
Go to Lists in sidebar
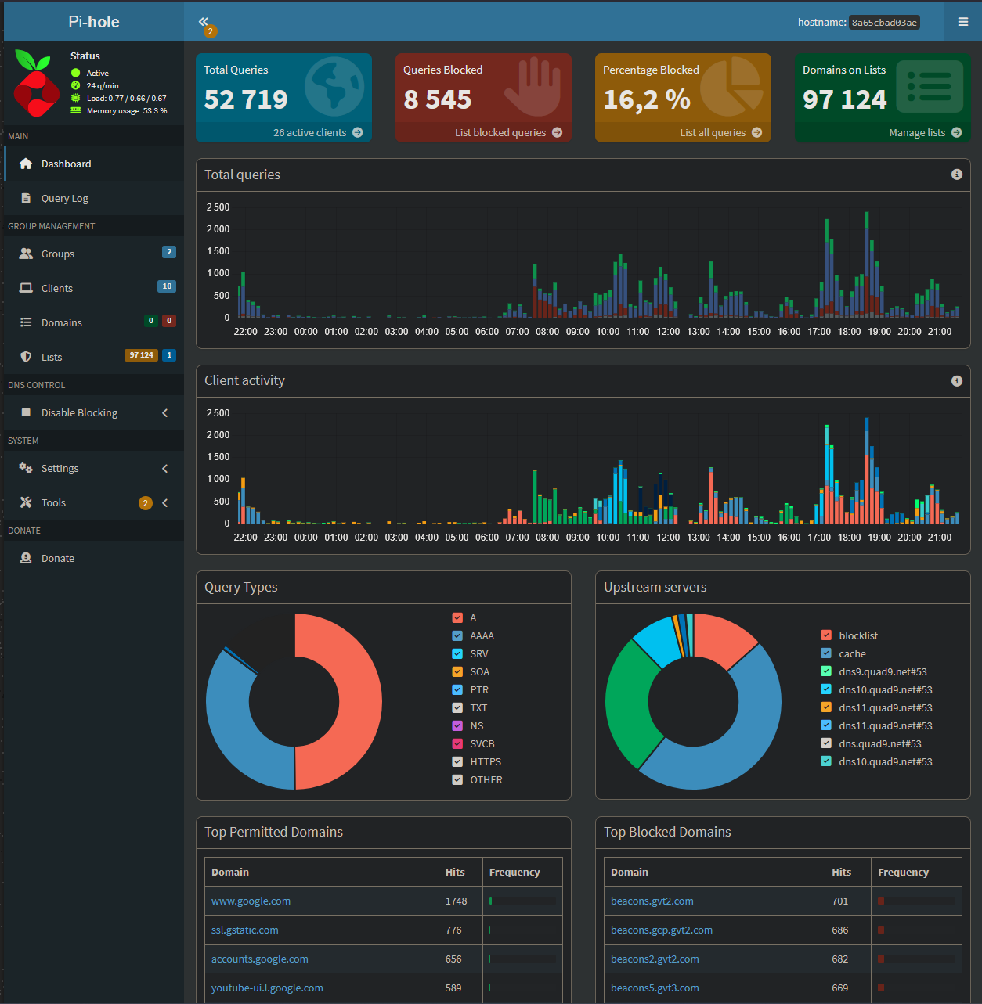pos(94,357)
